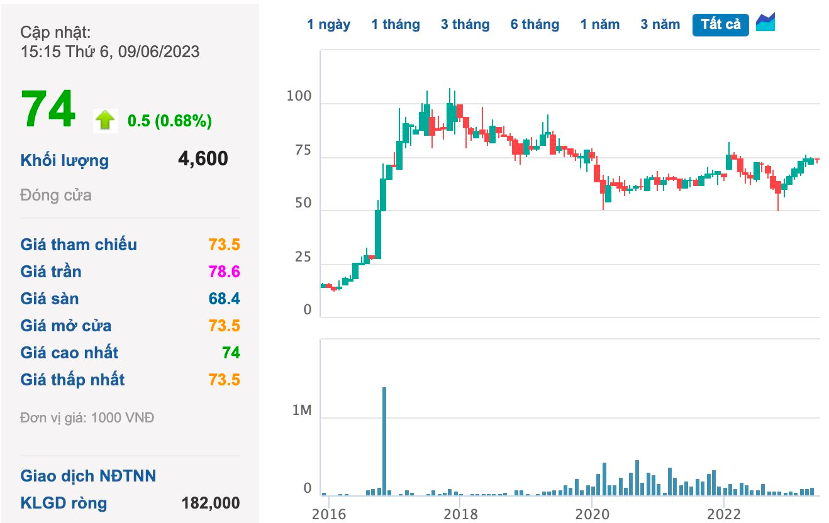The width and height of the screenshot is (829, 523).
Task: Click the 'Giao dịch NĐTNN' heading
Action: tap(88, 476)
